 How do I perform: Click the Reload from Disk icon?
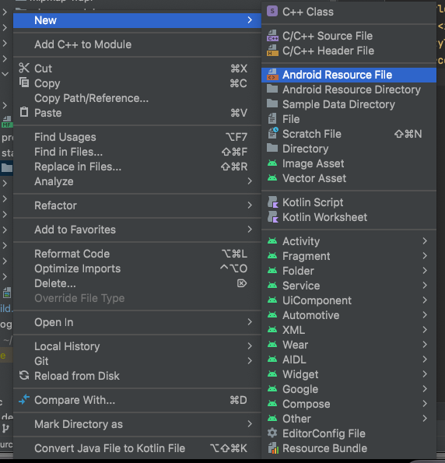point(24,376)
